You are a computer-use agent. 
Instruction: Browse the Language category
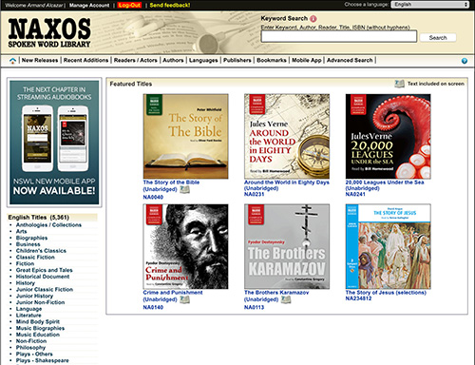28,309
